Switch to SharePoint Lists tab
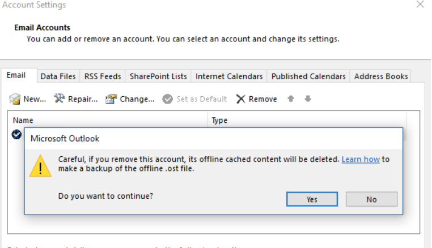This screenshot has width=432, height=248. tap(158, 76)
